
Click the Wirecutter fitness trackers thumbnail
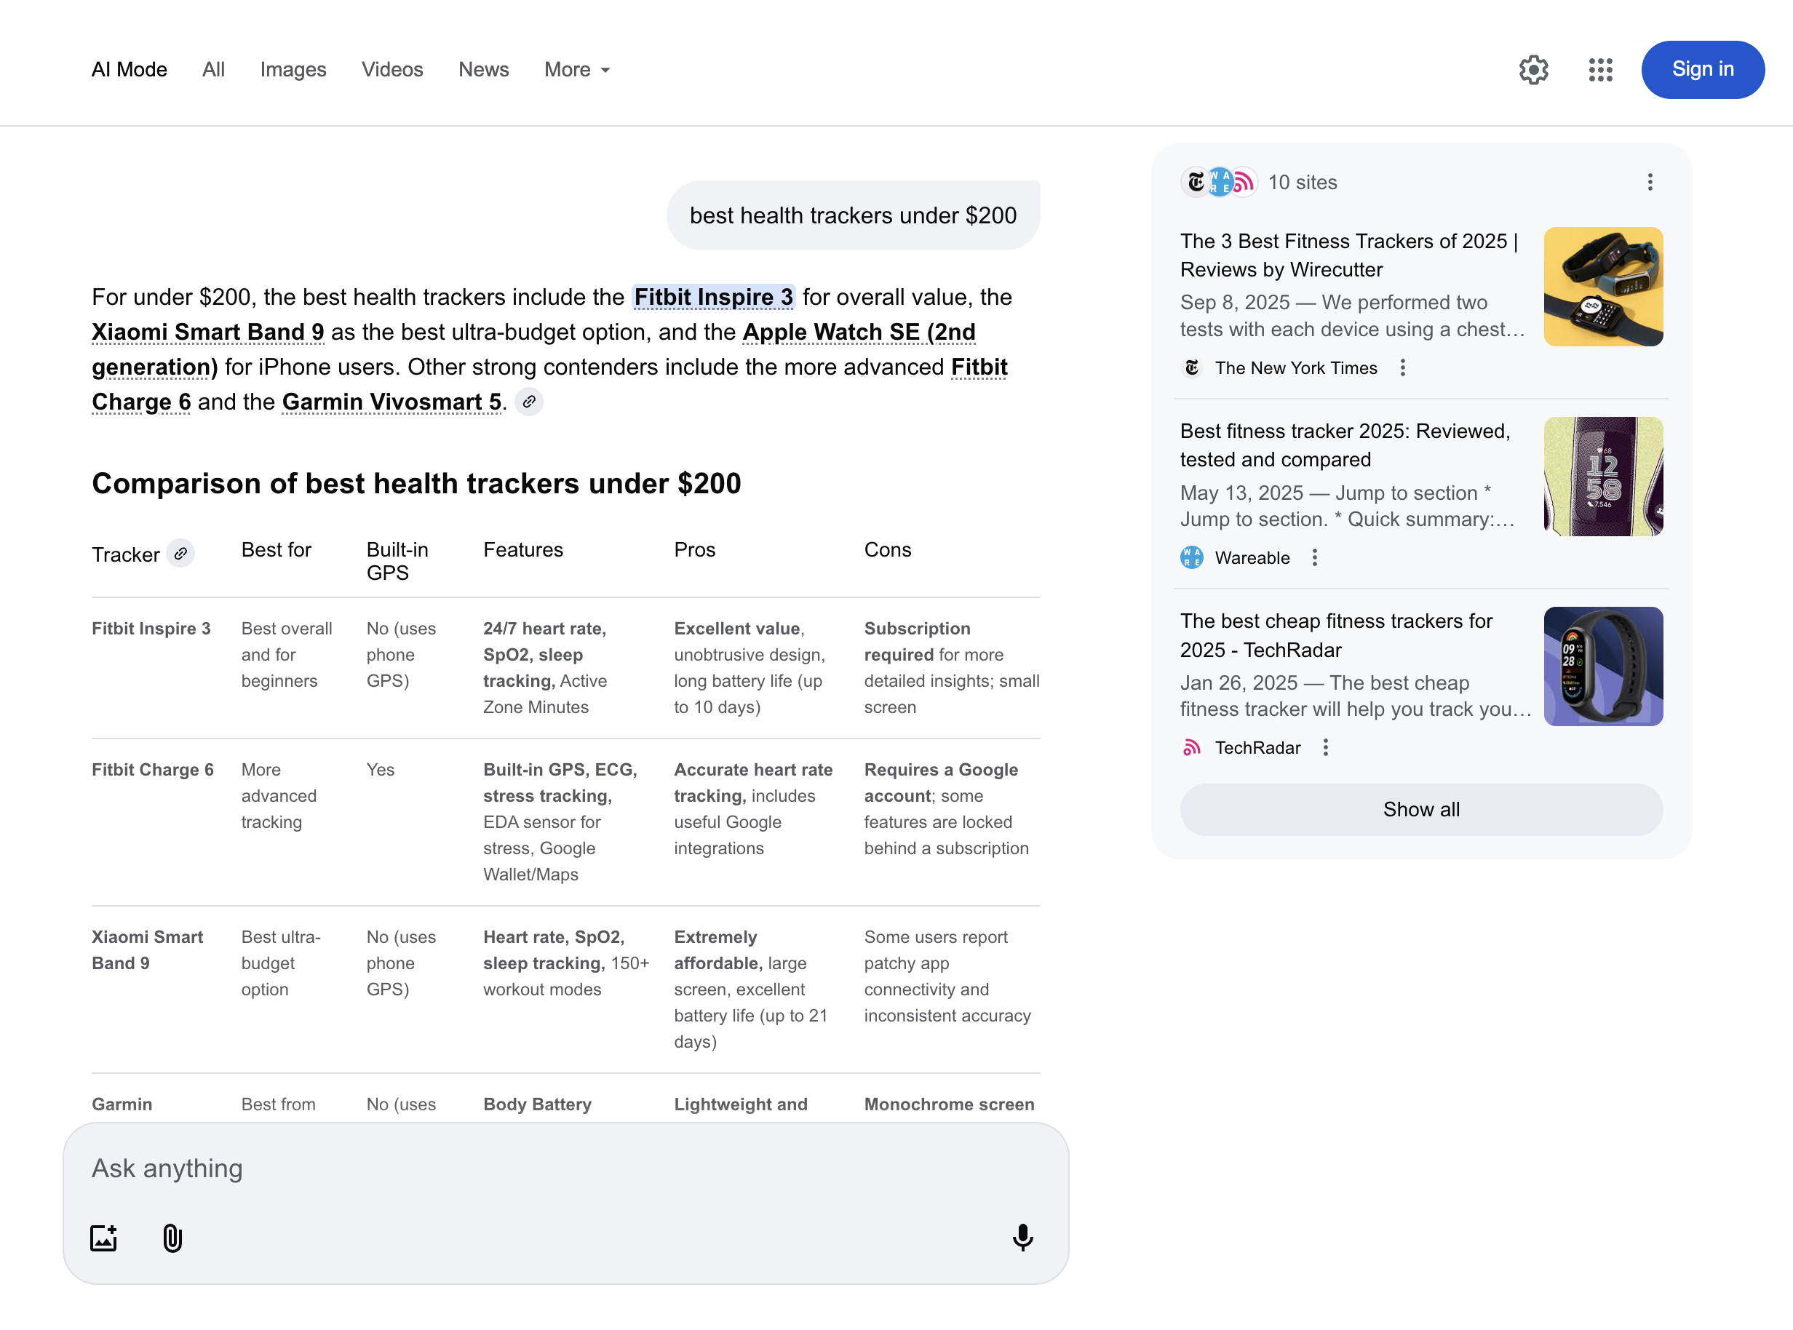pyautogui.click(x=1602, y=287)
